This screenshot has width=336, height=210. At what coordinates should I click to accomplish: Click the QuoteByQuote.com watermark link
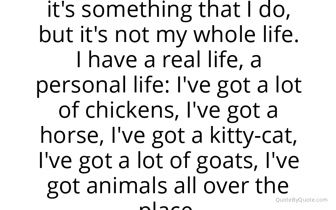click(301, 200)
